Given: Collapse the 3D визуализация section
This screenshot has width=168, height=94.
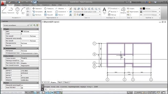Looking at the screenshot, I should click(x=37, y=48).
